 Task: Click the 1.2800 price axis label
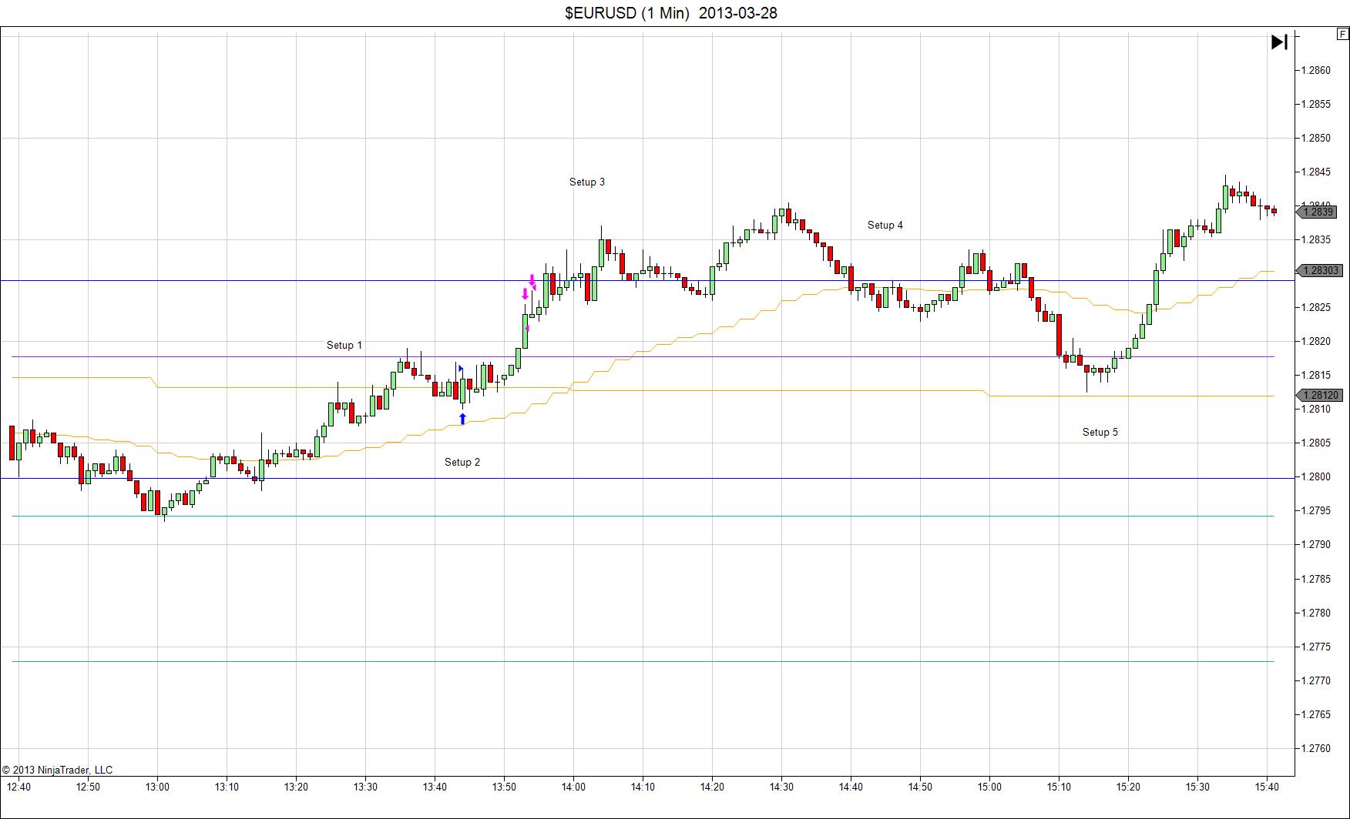(x=1316, y=476)
